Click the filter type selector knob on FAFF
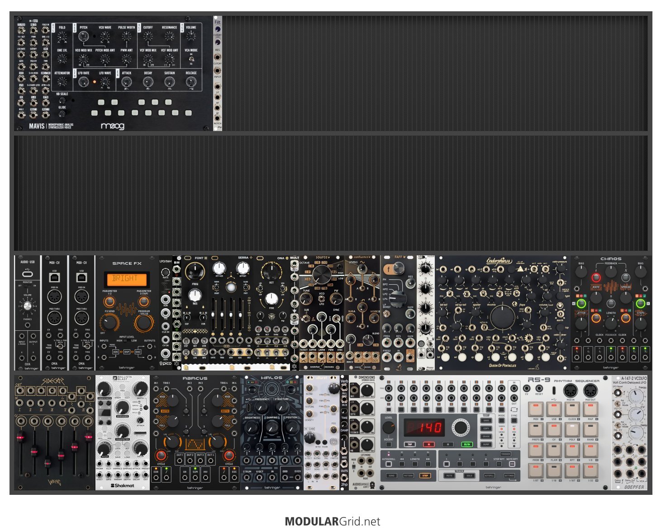Image resolution: width=666 pixels, height=531 pixels. (397, 298)
